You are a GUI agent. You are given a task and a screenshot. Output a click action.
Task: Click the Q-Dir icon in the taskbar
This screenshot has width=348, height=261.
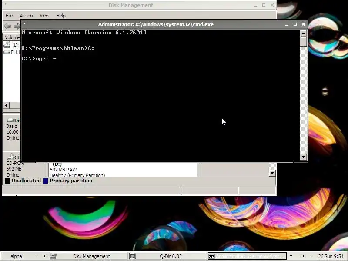(133, 256)
